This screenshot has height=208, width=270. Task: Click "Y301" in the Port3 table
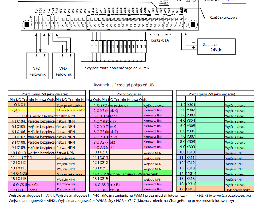tap(191, 105)
